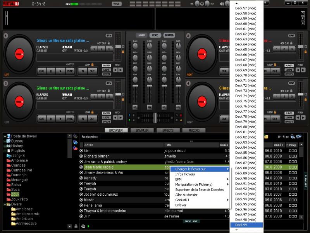
Task: Click pitch nudge left arrow on deck 1
Action: point(115,70)
